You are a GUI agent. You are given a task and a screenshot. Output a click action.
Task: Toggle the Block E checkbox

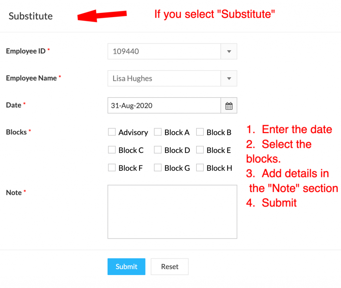click(200, 150)
